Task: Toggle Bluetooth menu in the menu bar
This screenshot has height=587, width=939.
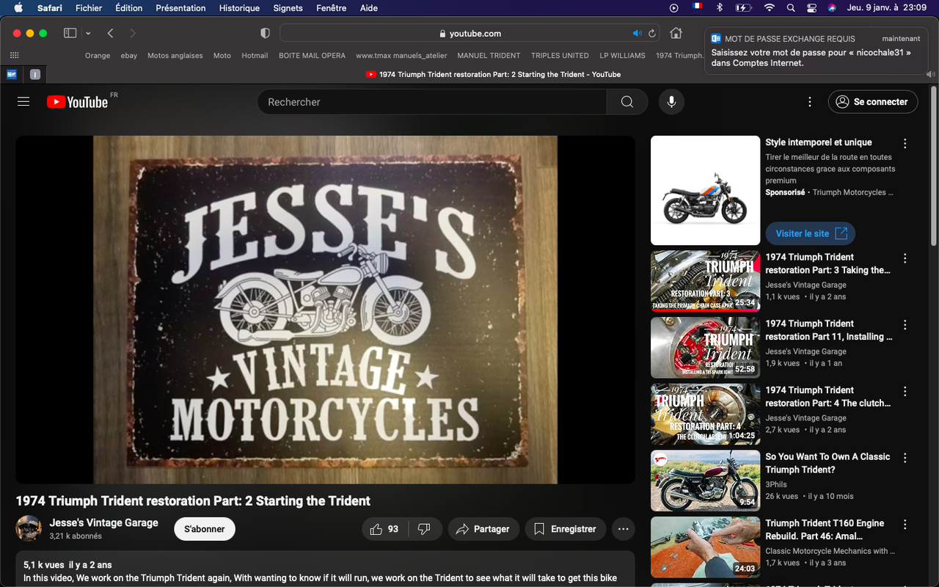Action: click(x=720, y=8)
